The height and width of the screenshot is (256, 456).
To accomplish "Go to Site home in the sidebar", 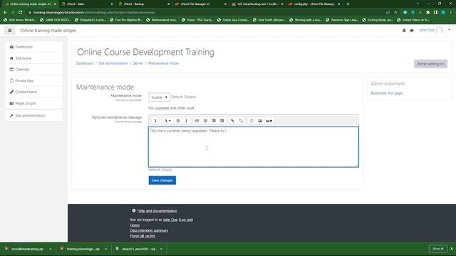I will 33,58.
